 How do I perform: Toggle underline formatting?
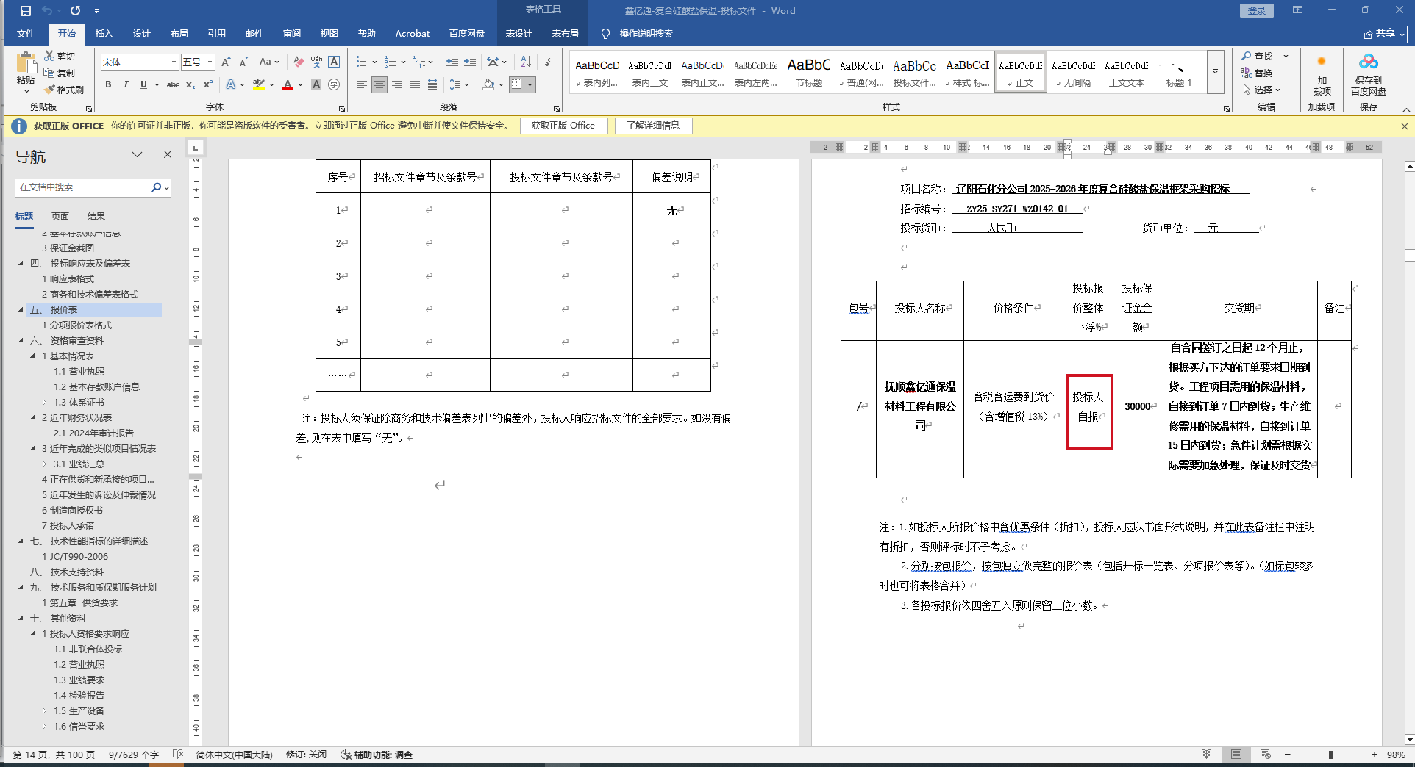[x=143, y=85]
